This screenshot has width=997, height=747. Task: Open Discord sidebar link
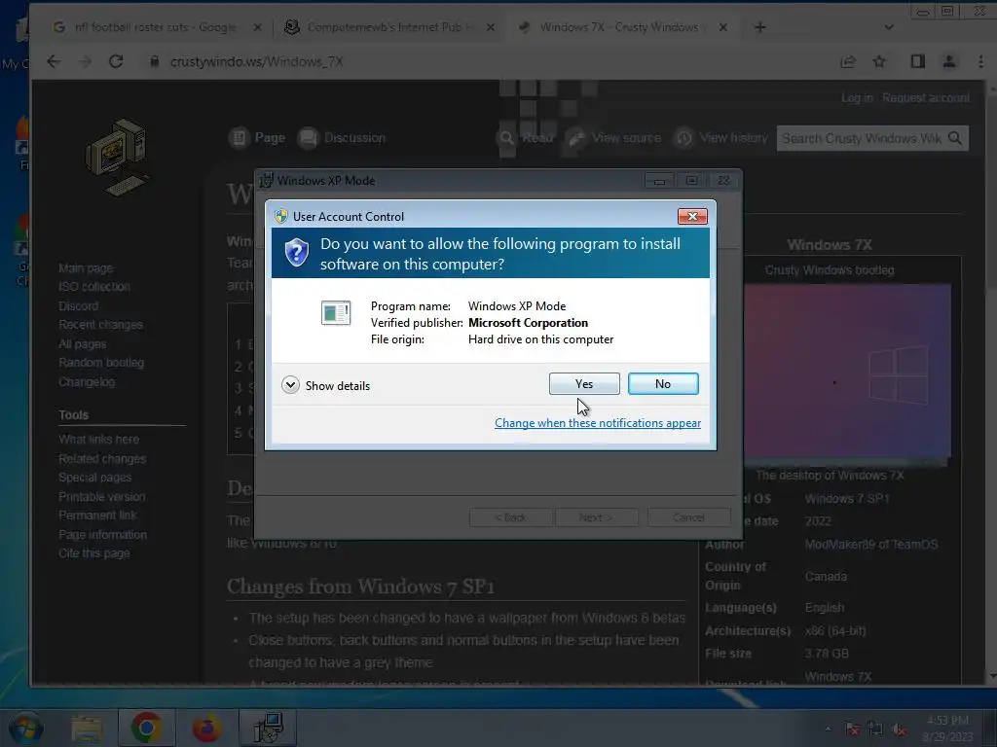coord(78,305)
